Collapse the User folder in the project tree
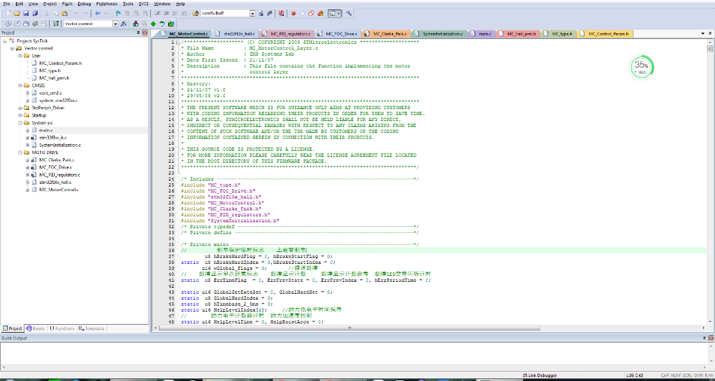Screen dimensions: 715x381 (x=20, y=56)
